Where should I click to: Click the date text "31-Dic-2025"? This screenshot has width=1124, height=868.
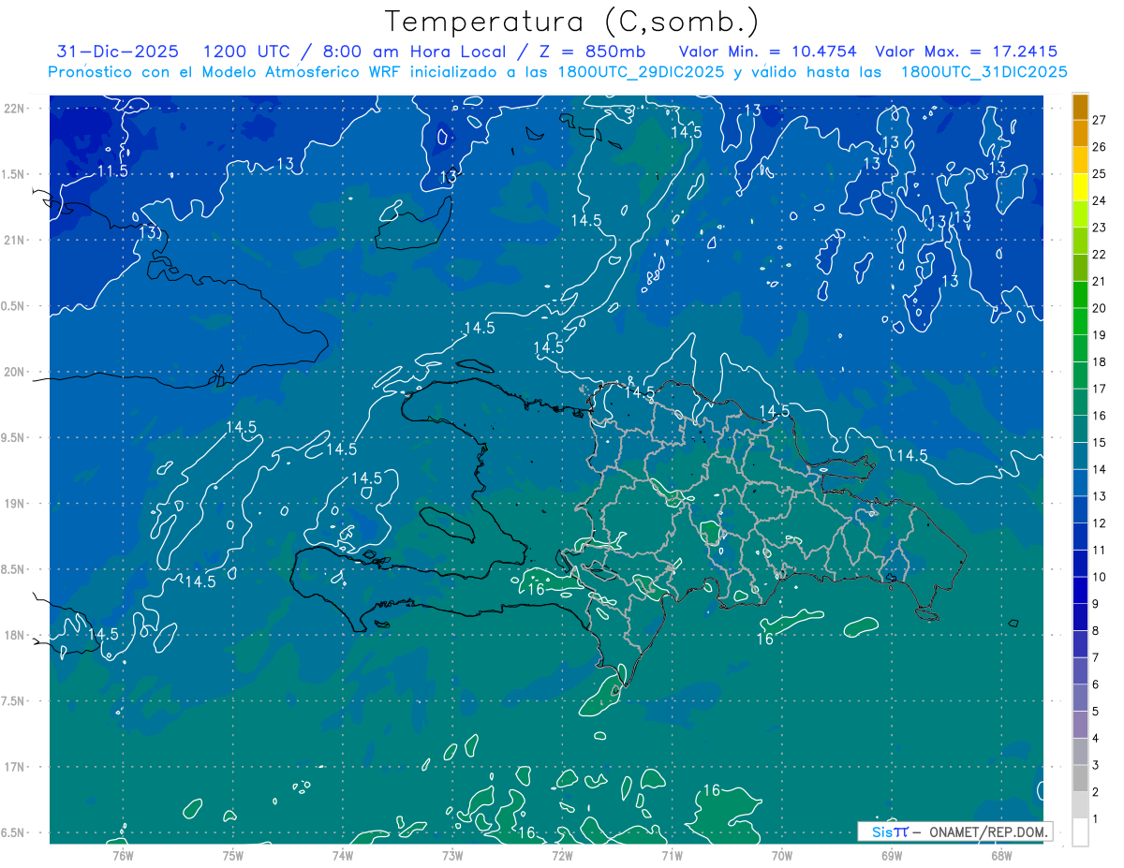click(117, 51)
